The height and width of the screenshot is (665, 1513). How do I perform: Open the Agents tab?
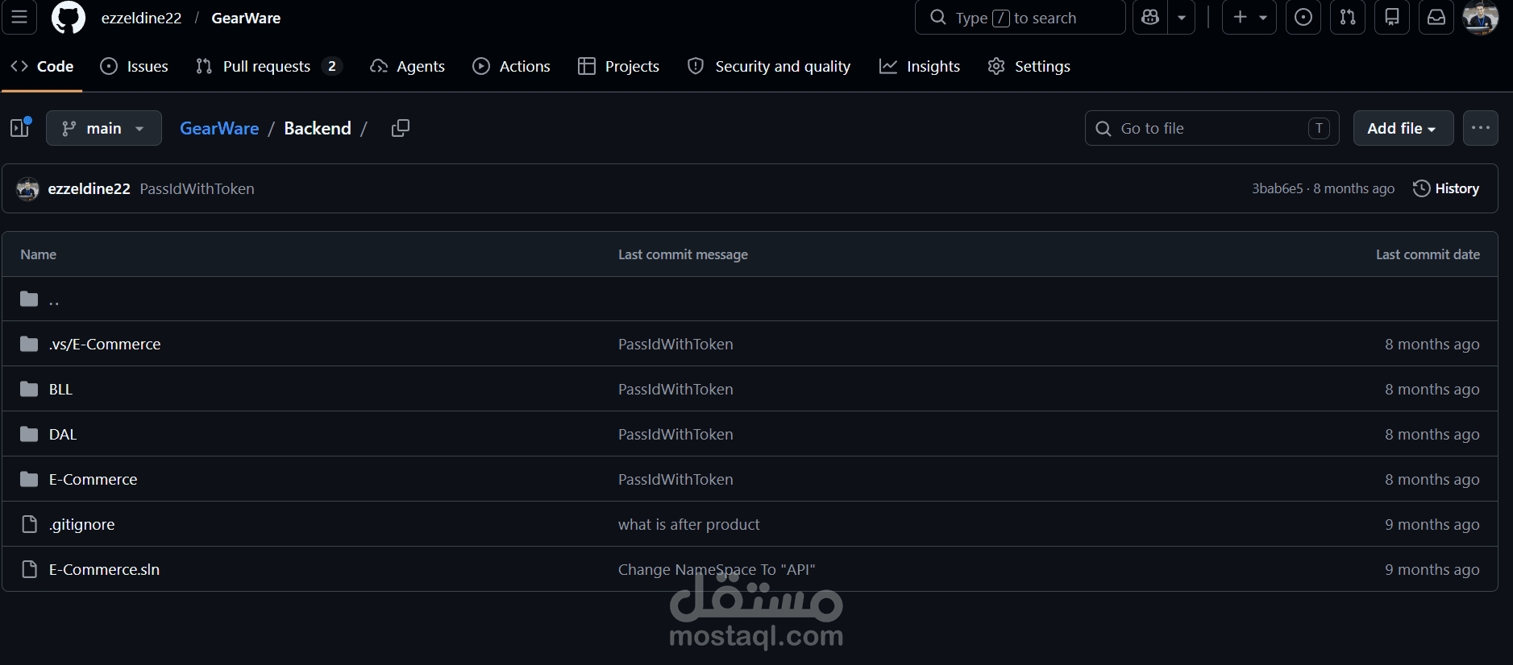click(407, 66)
